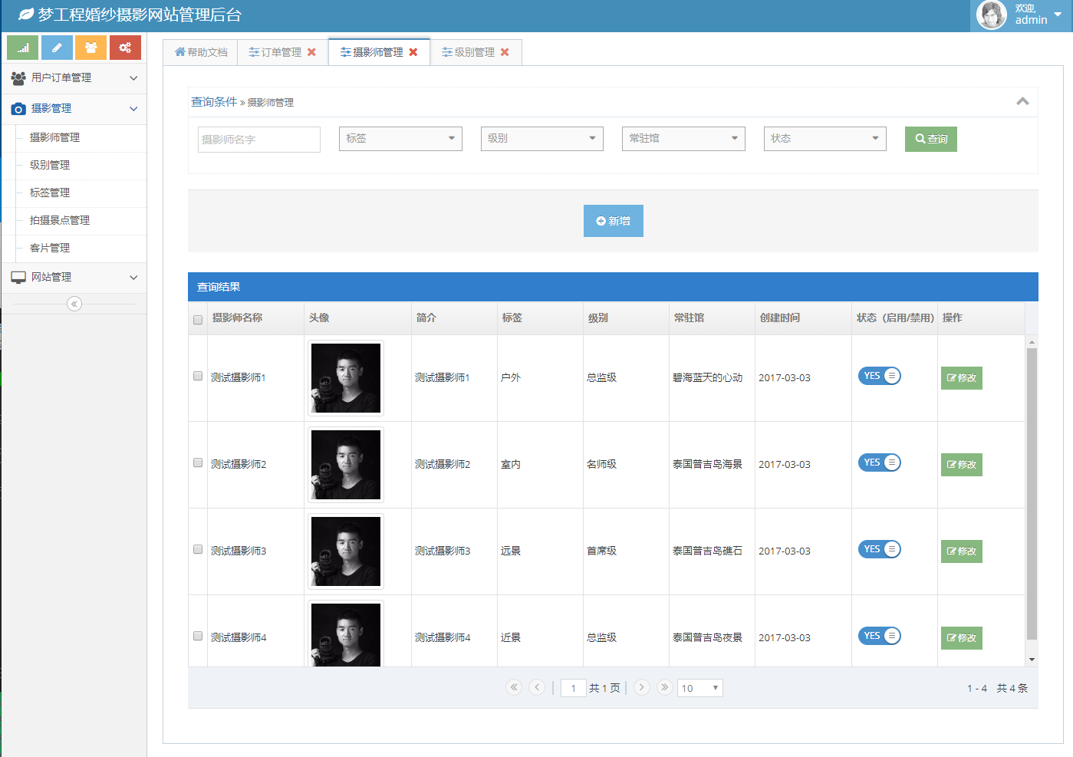This screenshot has height=757, width=1073.
Task: Select the checkbox for 测试摄影师3 row
Action: point(198,549)
